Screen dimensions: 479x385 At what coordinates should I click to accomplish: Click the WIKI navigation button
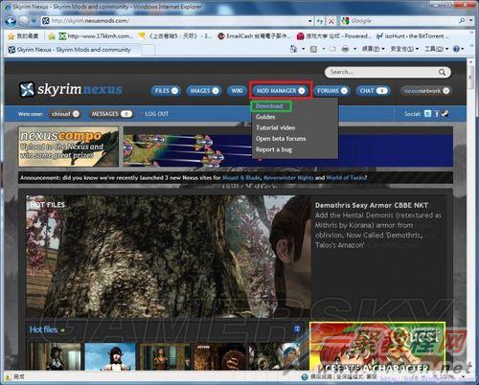click(237, 91)
